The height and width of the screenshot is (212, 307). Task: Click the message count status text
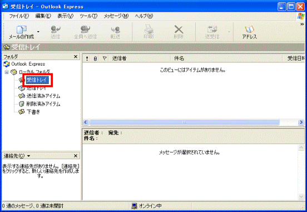click(x=33, y=206)
